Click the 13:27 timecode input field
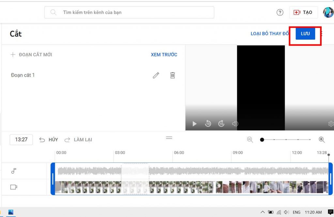This screenshot has width=334, height=217. click(21, 139)
